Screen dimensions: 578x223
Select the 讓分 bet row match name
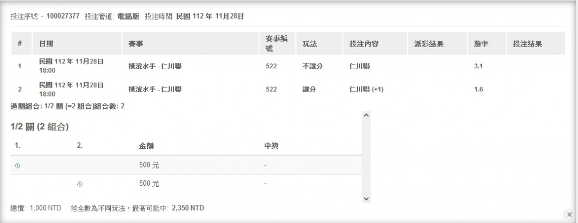pyautogui.click(x=155, y=89)
